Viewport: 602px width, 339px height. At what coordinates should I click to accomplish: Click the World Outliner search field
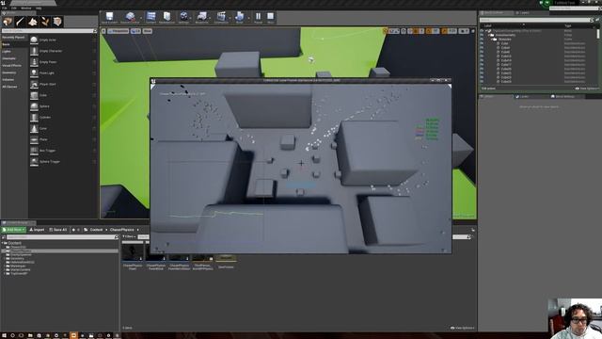tap(535, 20)
